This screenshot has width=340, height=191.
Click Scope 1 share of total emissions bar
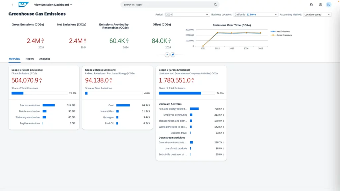pos(39,93)
